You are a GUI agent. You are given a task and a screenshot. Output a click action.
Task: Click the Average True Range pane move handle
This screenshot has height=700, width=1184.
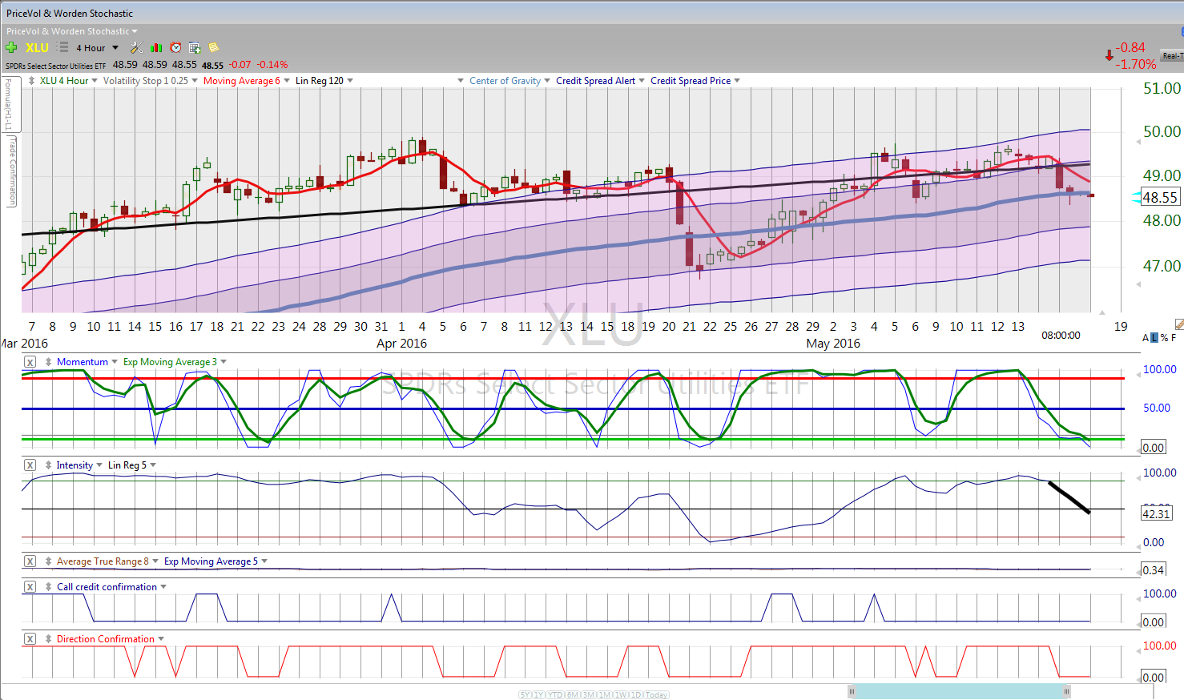point(49,561)
